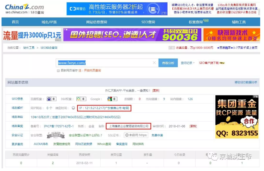Click the ICP number 沪ICP备17057142号-1
264x171 pixels.
click(x=59, y=126)
